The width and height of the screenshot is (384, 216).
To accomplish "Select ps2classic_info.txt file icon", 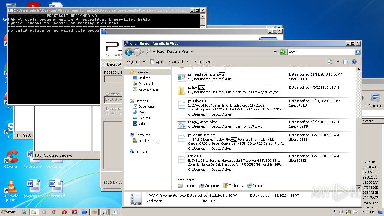I will pos(181,139).
